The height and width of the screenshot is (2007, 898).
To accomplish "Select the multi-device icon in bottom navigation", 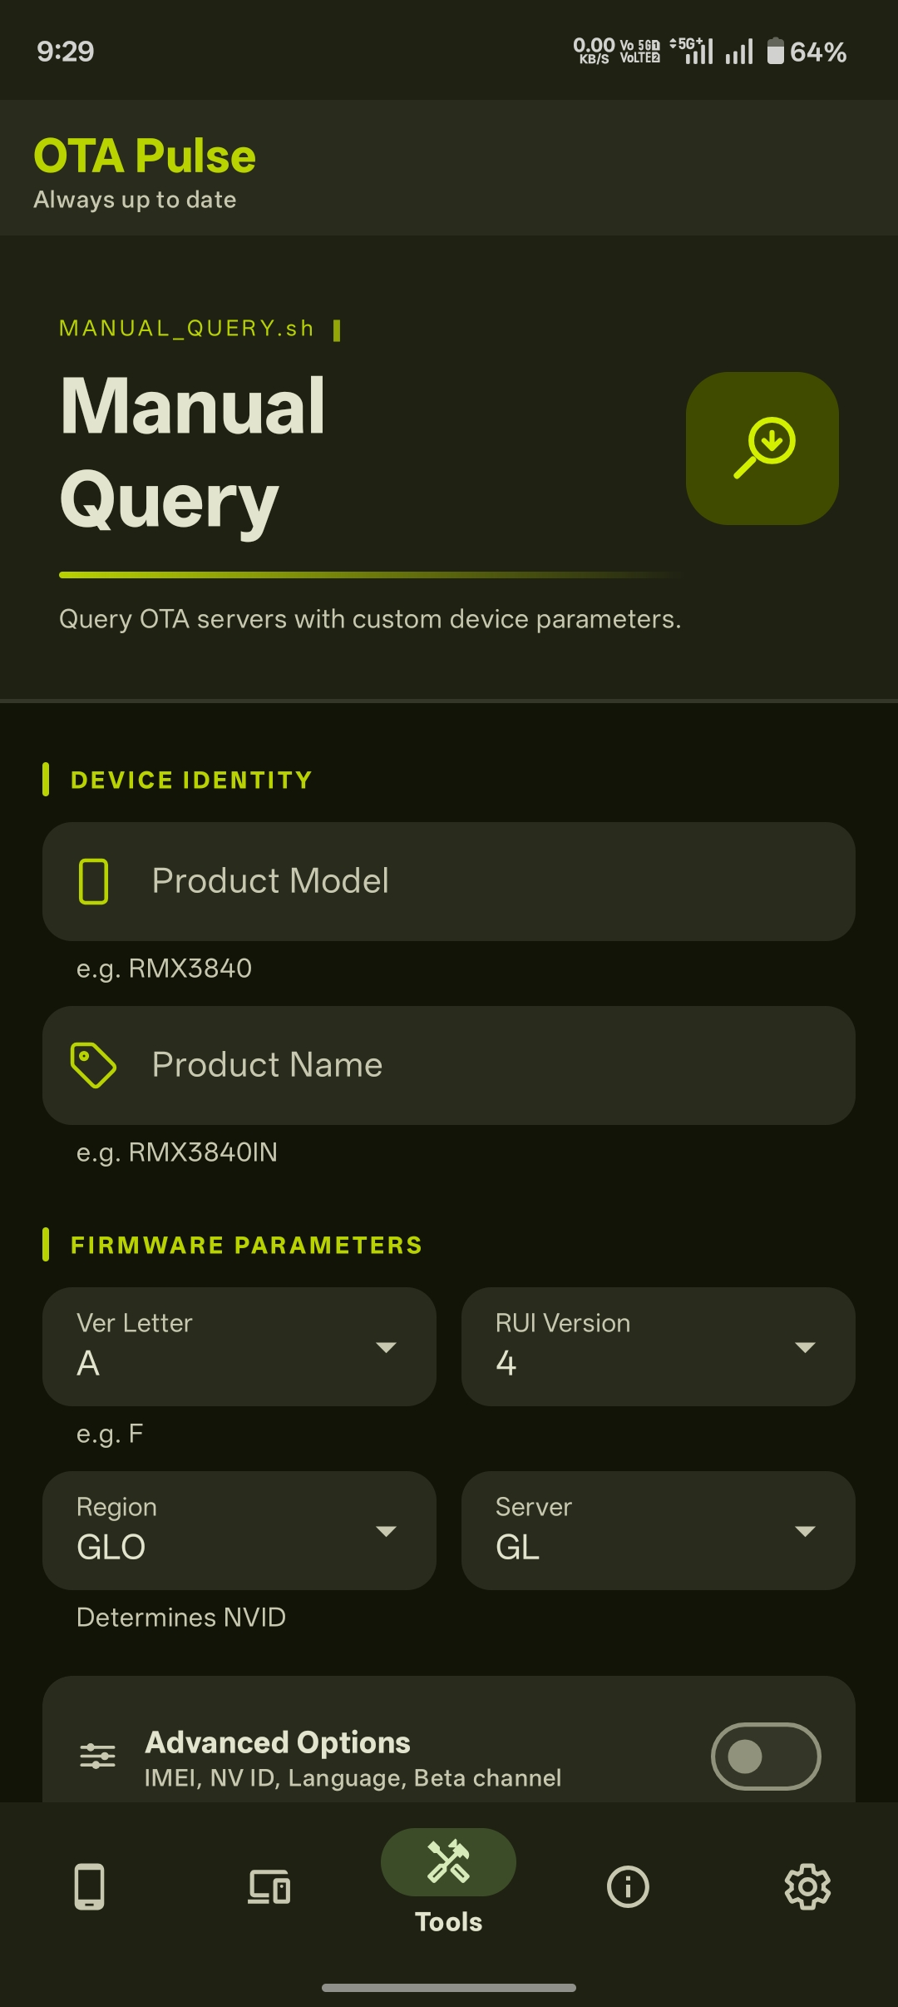I will 269,1887.
